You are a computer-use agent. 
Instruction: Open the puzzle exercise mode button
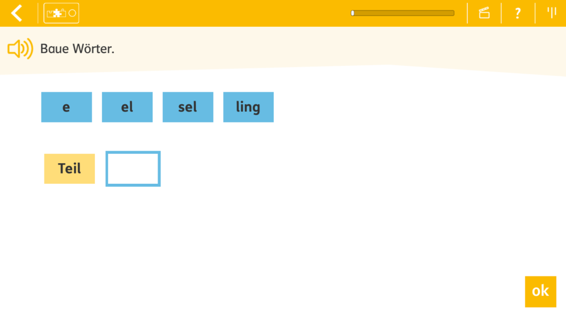[x=61, y=13]
